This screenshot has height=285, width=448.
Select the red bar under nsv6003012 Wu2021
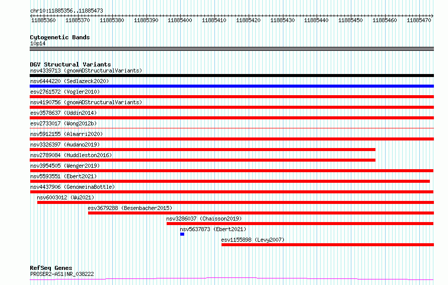coord(236,202)
